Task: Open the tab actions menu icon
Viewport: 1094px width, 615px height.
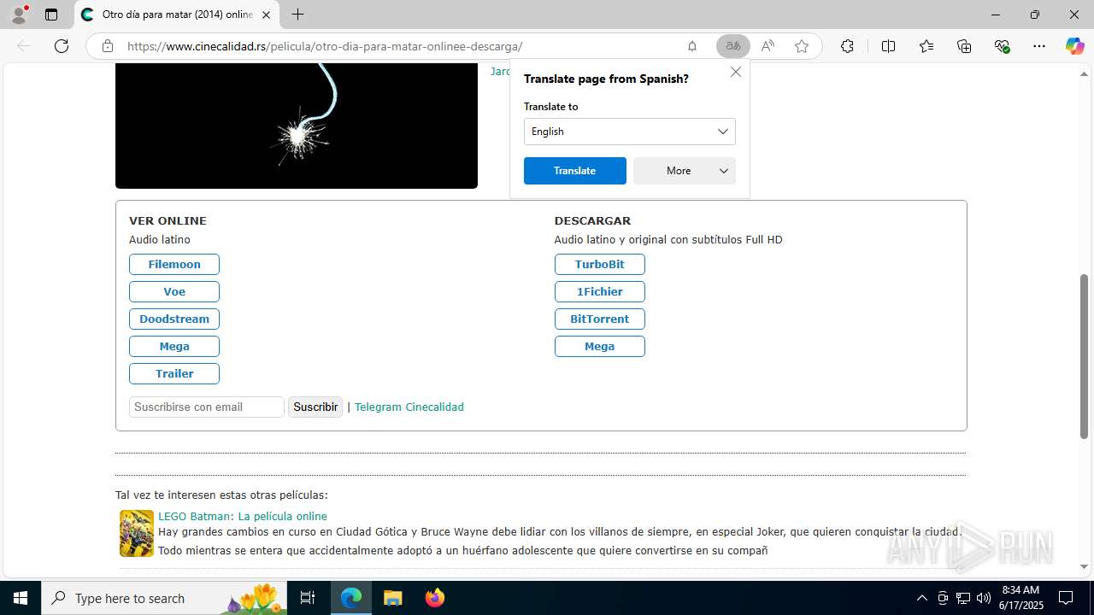Action: point(51,15)
